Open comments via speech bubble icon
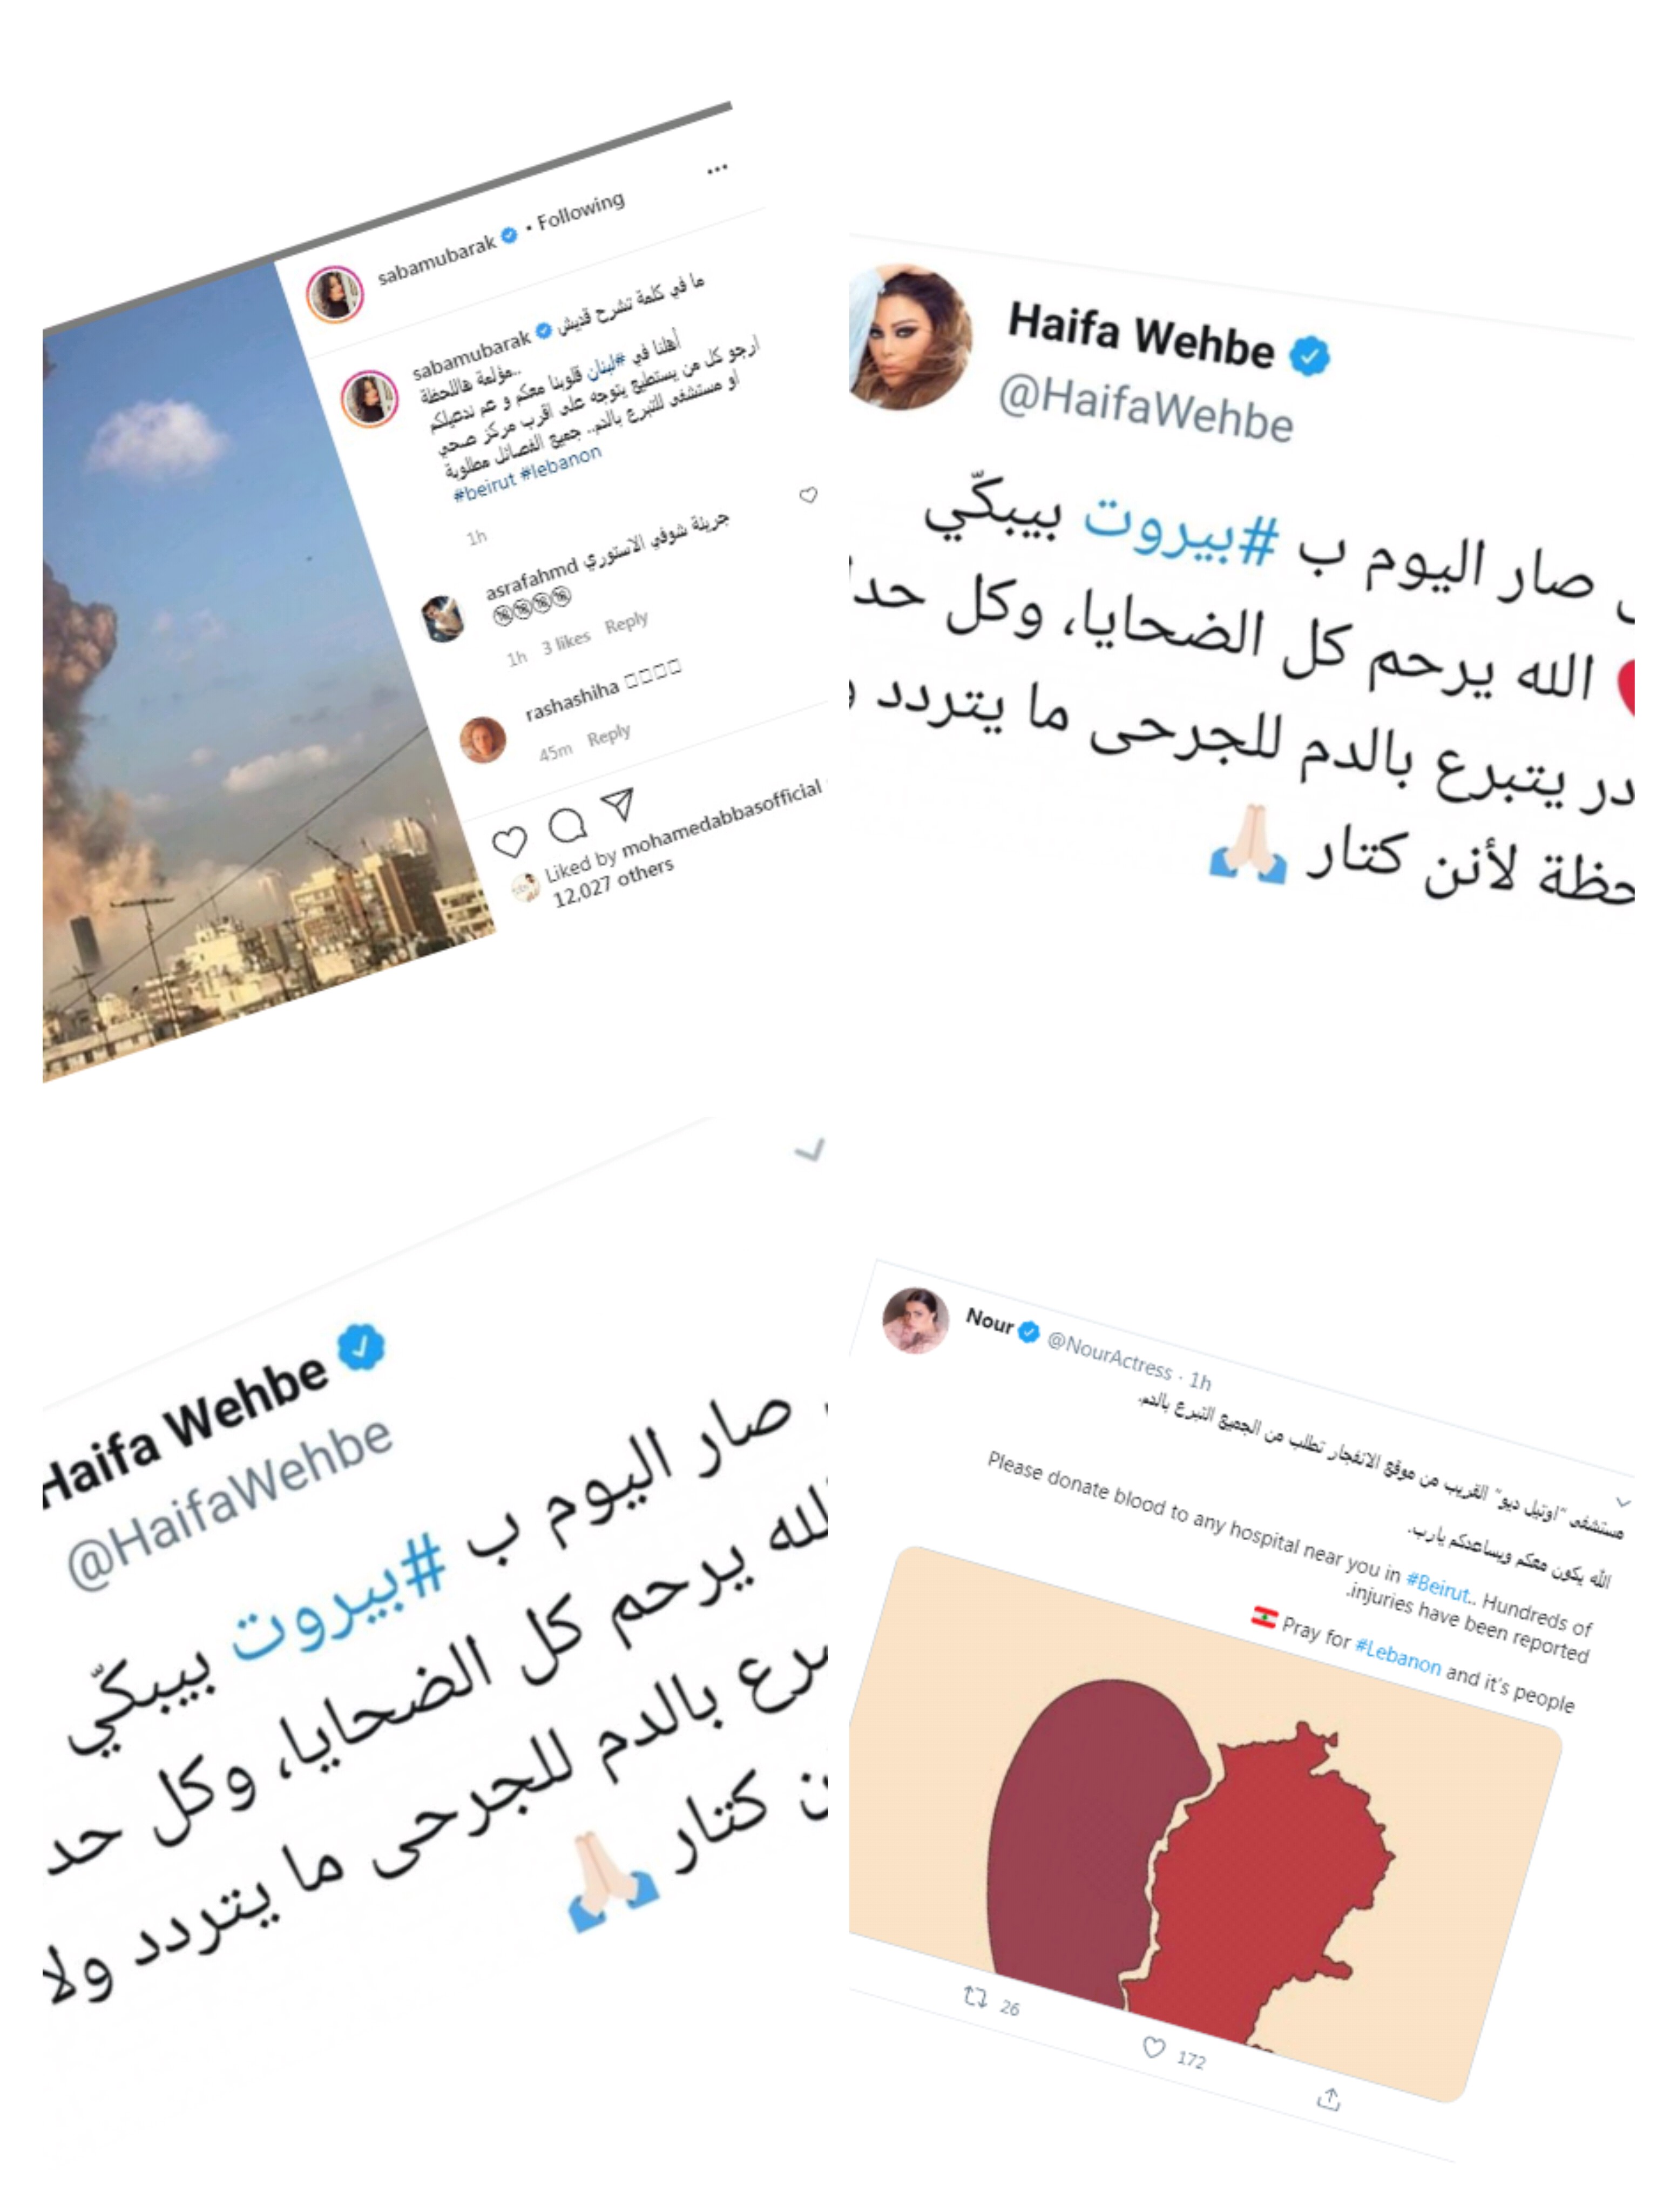The image size is (1677, 2212). 567,825
